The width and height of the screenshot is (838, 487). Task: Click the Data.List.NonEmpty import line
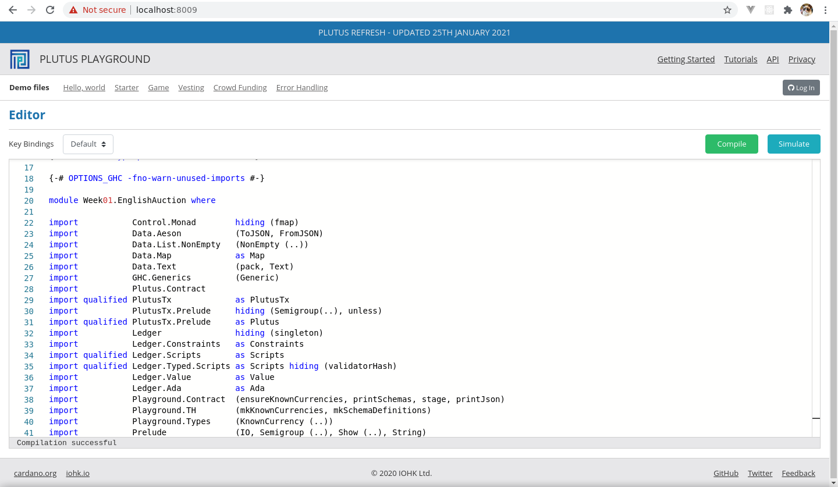click(x=179, y=244)
